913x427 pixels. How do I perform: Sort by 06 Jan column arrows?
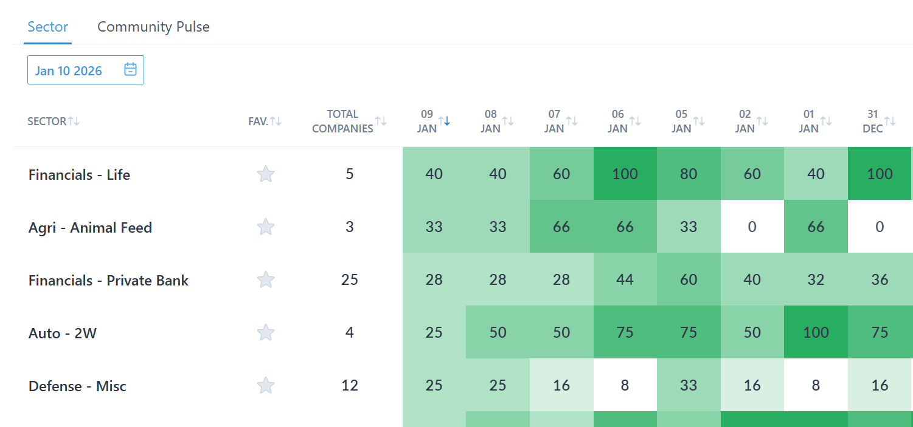coord(635,121)
